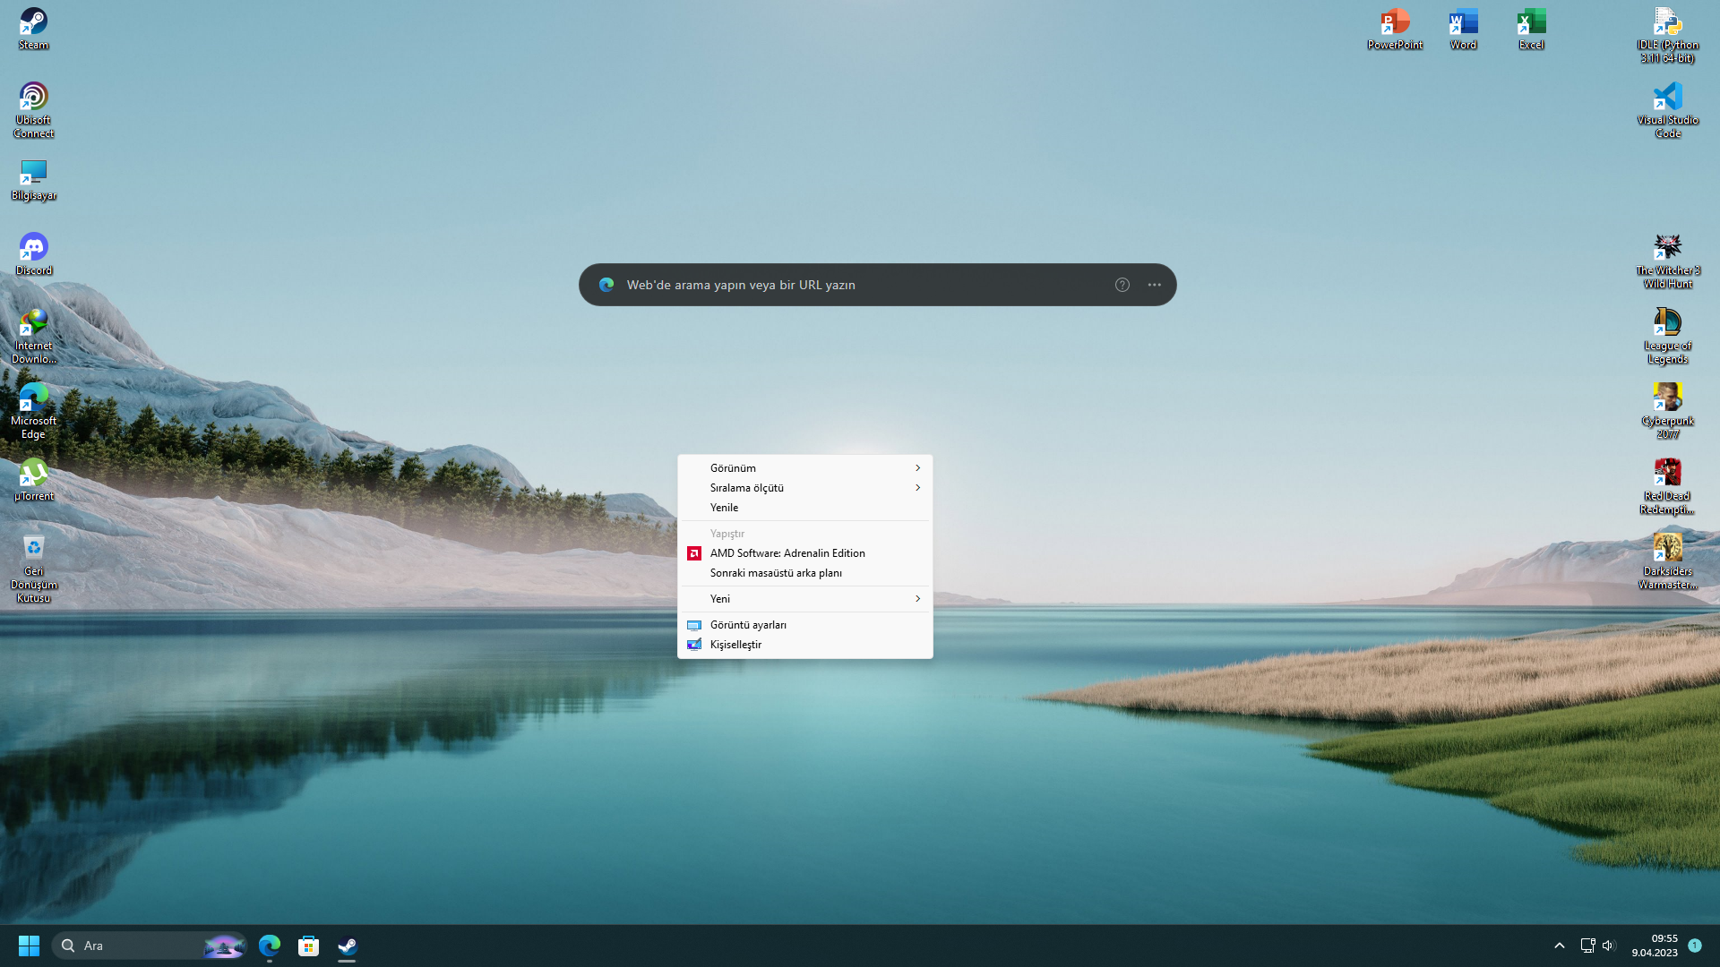Choose Yenile from the context menu

coord(724,508)
